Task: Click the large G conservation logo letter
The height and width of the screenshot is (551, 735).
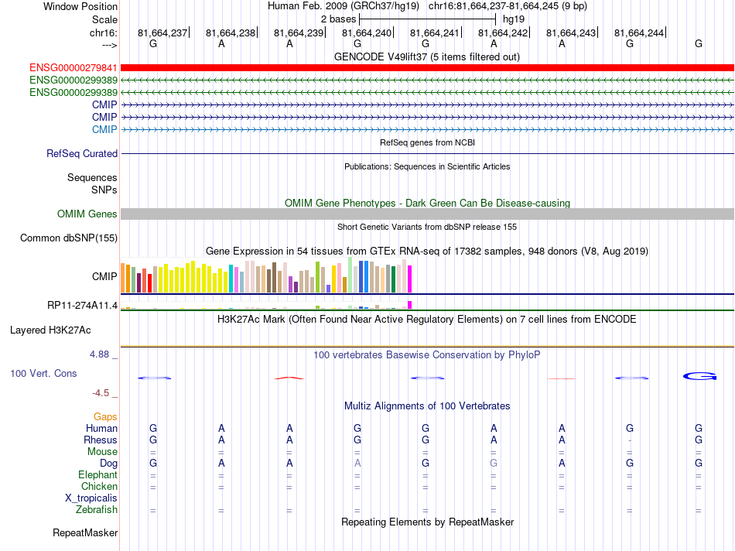Action: click(x=699, y=376)
